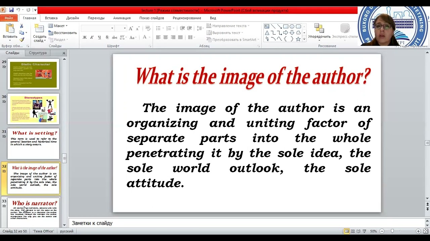The width and height of the screenshot is (430, 241).
Task: Click the zoom slider handle
Action: click(392, 231)
